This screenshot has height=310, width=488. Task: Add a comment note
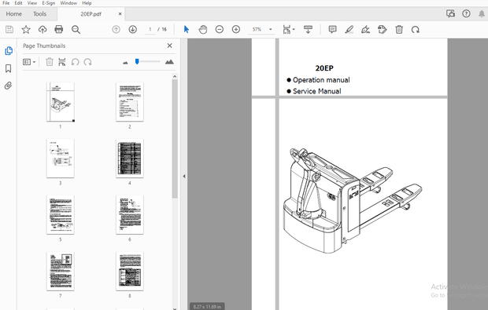[x=332, y=30]
